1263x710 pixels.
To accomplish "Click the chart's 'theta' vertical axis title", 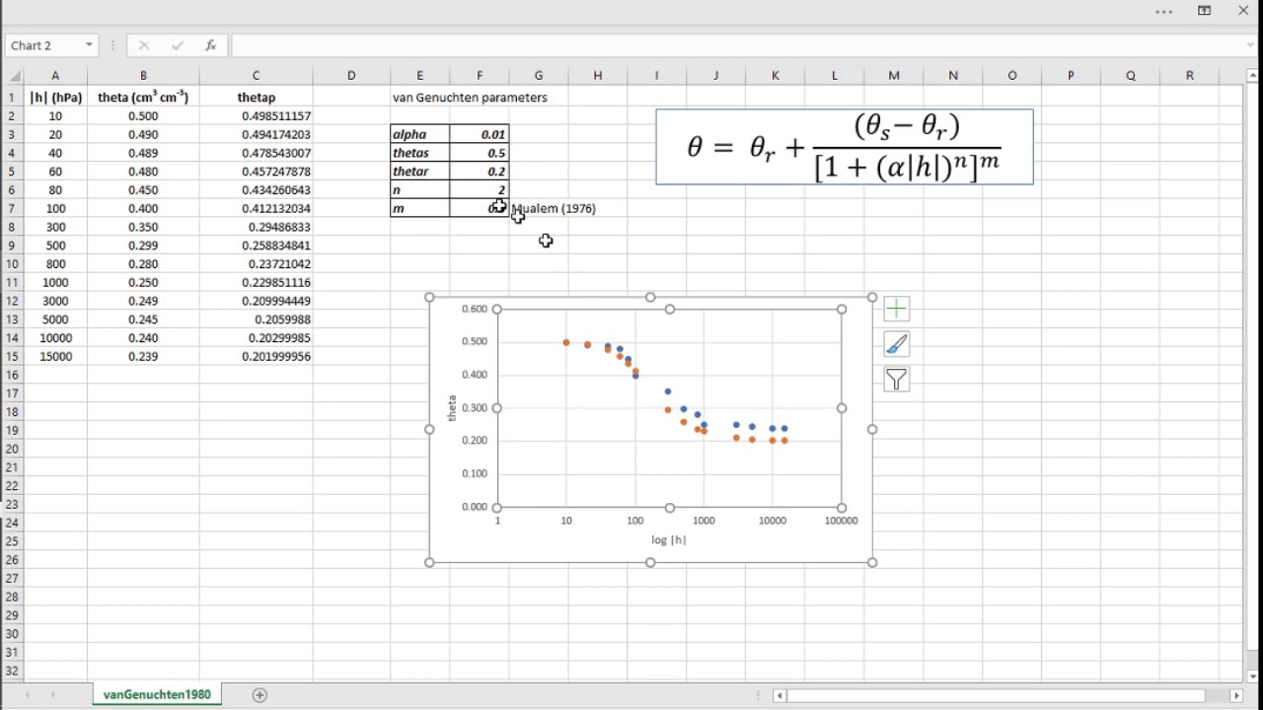I will 452,408.
